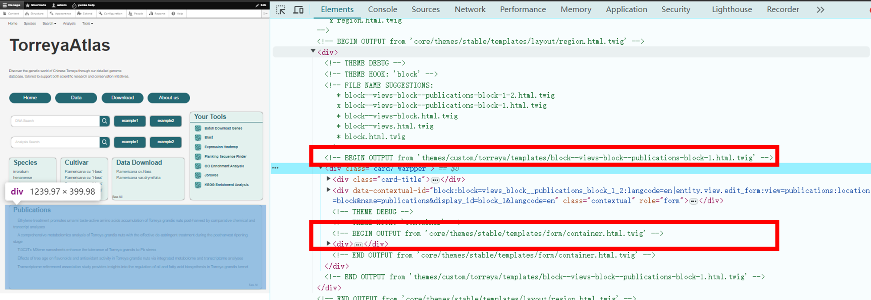
Task: Switch to the Memory tab
Action: coord(576,9)
